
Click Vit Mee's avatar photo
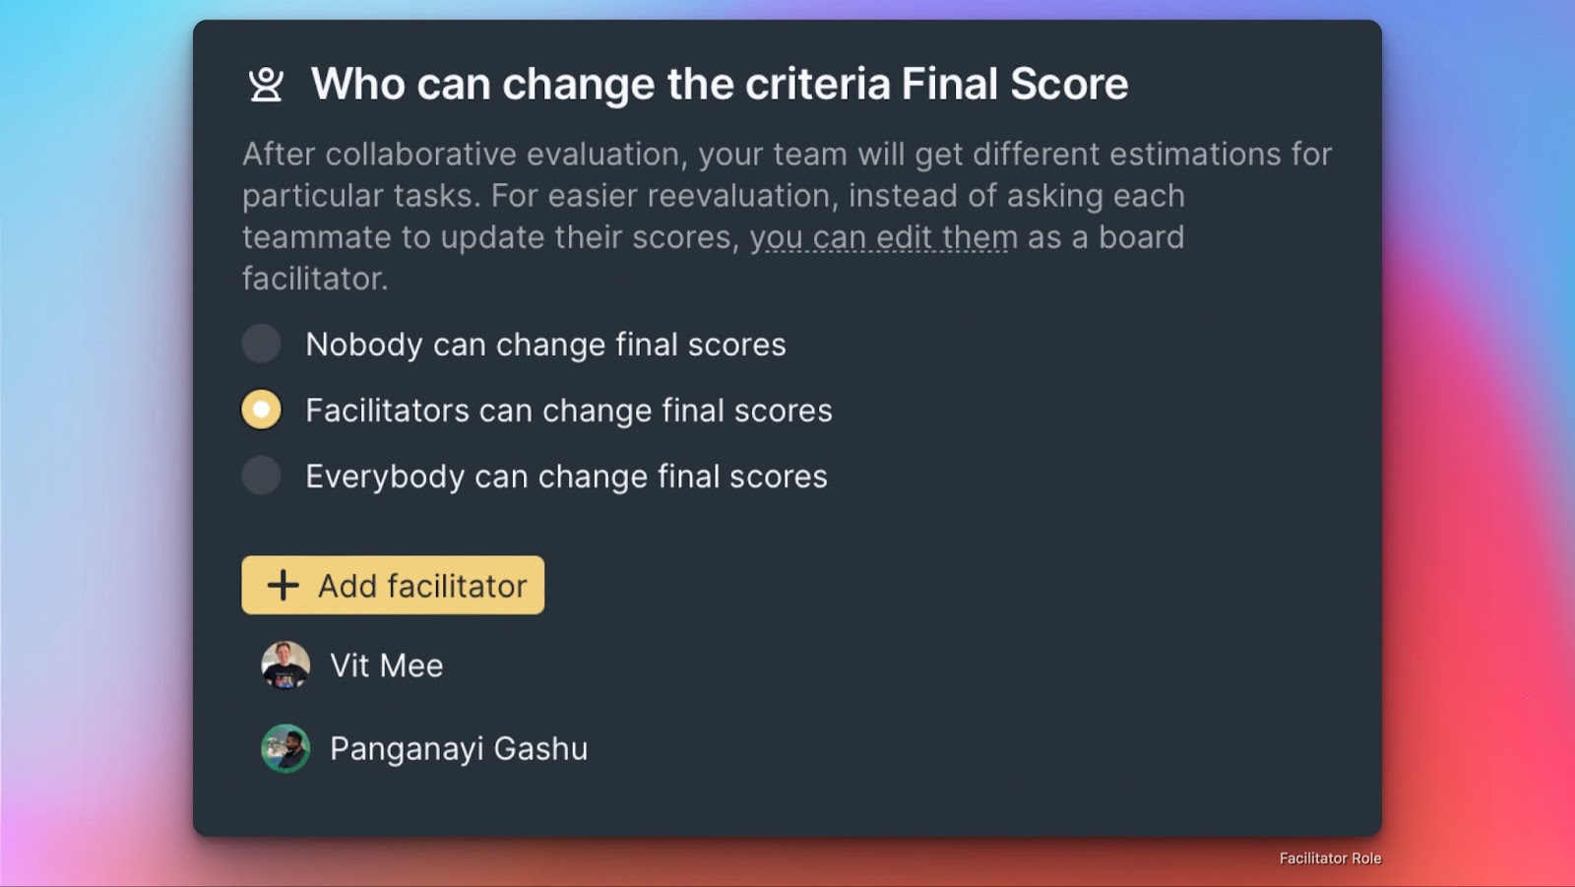(x=285, y=665)
